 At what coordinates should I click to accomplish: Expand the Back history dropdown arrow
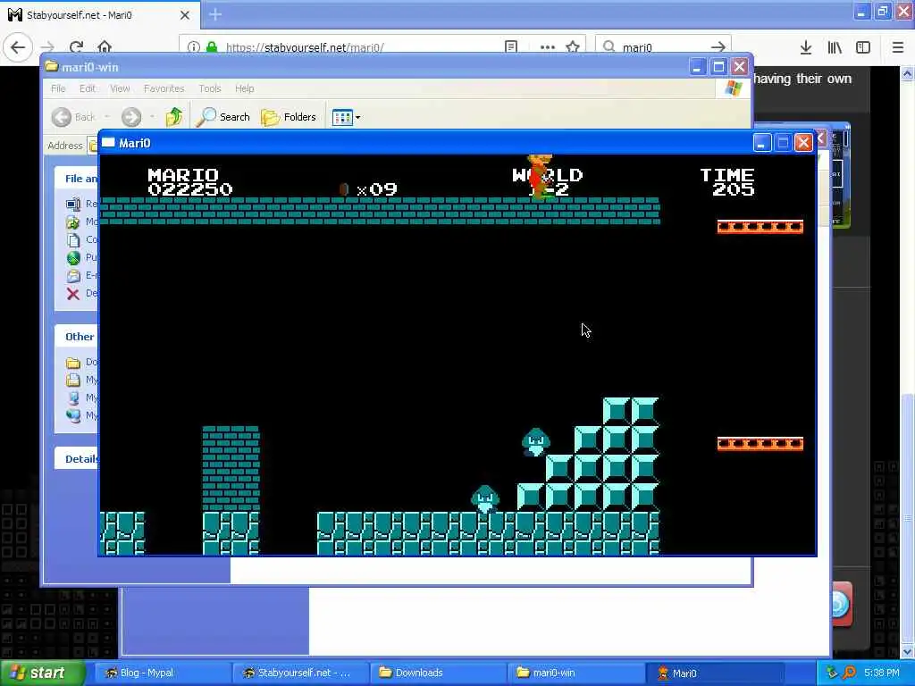coord(107,117)
